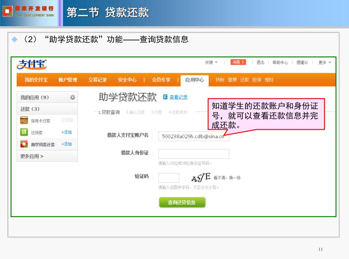
Task: Expand 更多应用 in the sidebar
Action: click(32, 156)
